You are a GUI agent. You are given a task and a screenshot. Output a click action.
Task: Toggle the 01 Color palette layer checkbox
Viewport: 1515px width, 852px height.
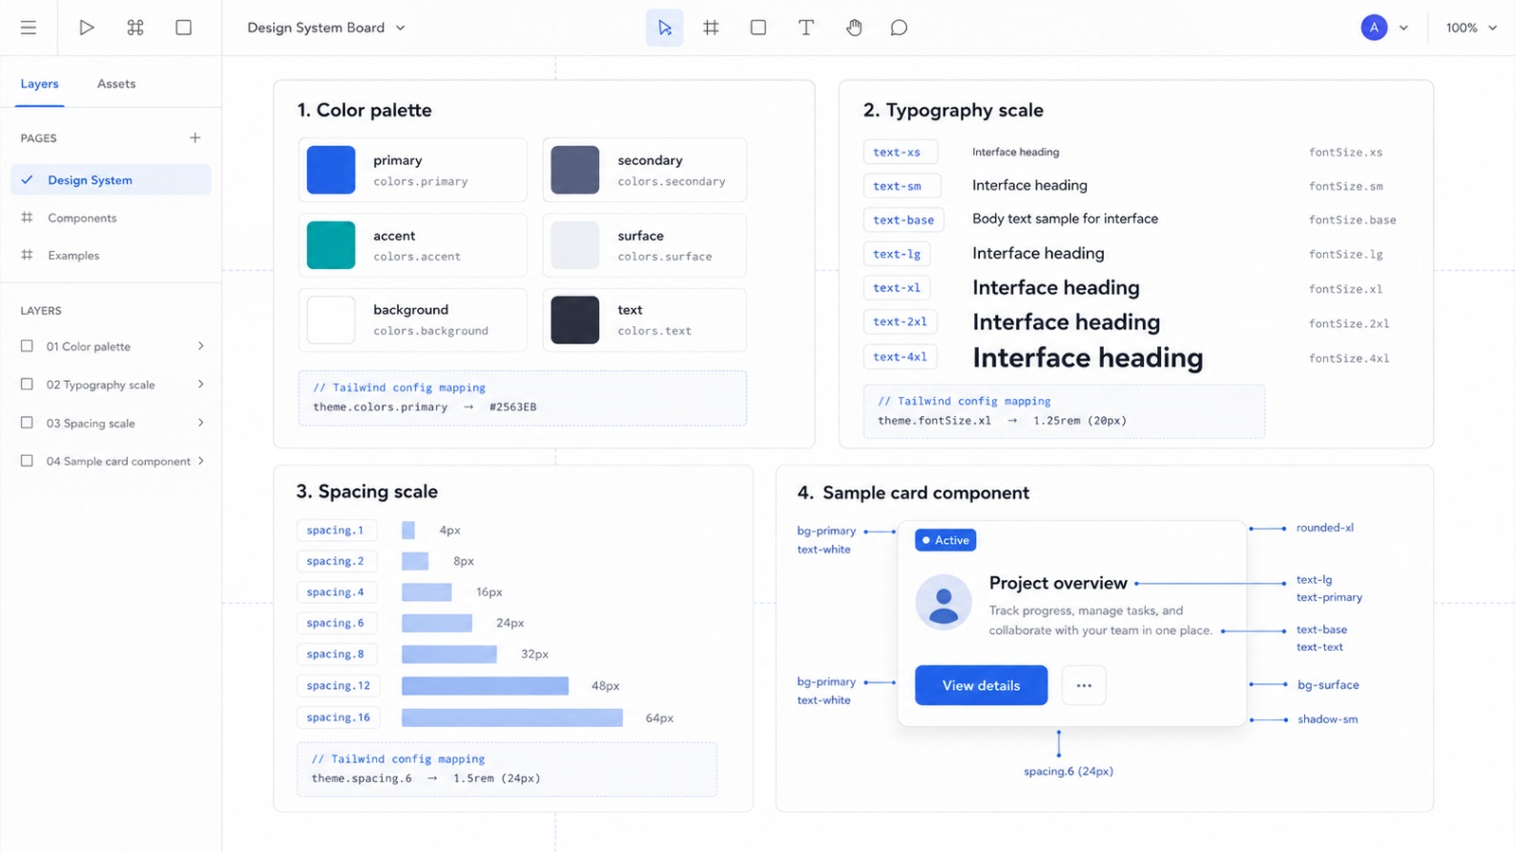coord(27,346)
